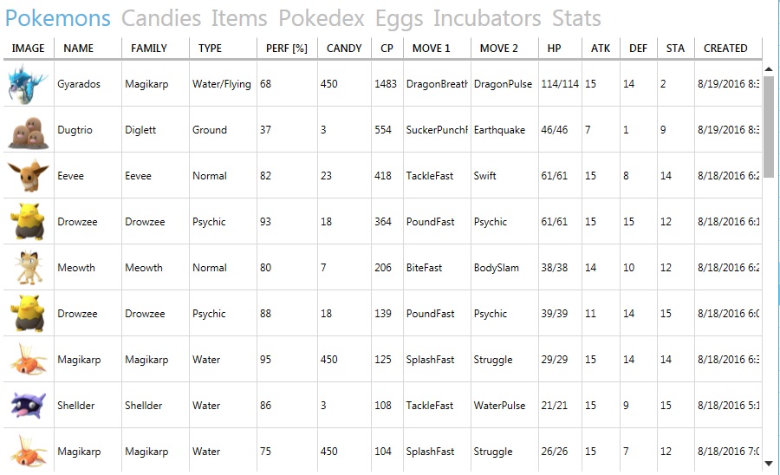View the Stats tab
The image size is (780, 475).
[576, 18]
